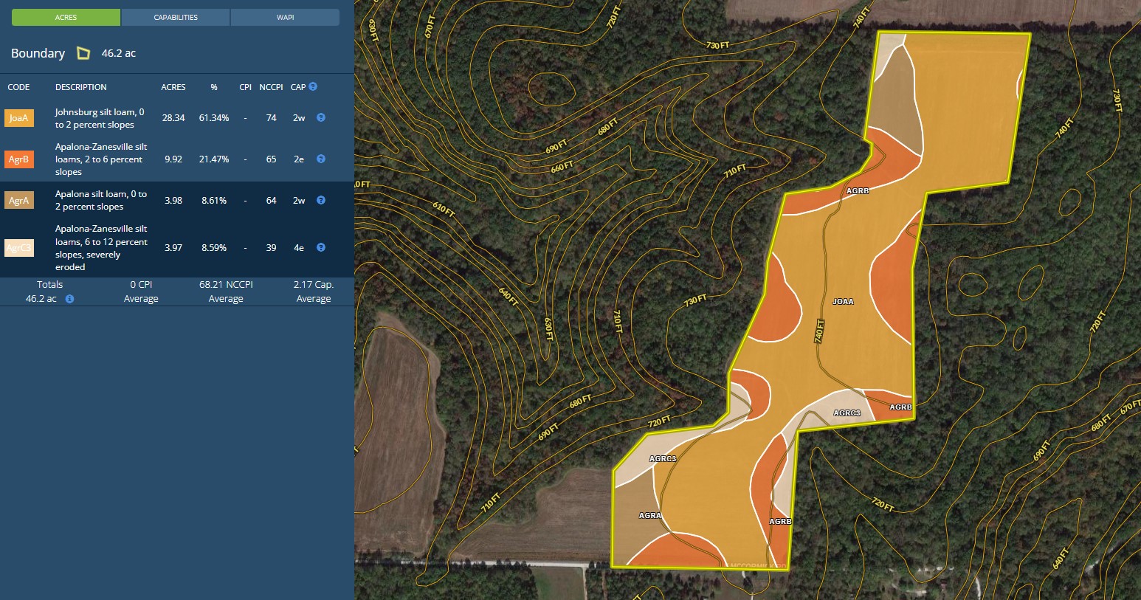This screenshot has width=1141, height=600.
Task: Click help icon in the AgrB row
Action: (x=321, y=159)
